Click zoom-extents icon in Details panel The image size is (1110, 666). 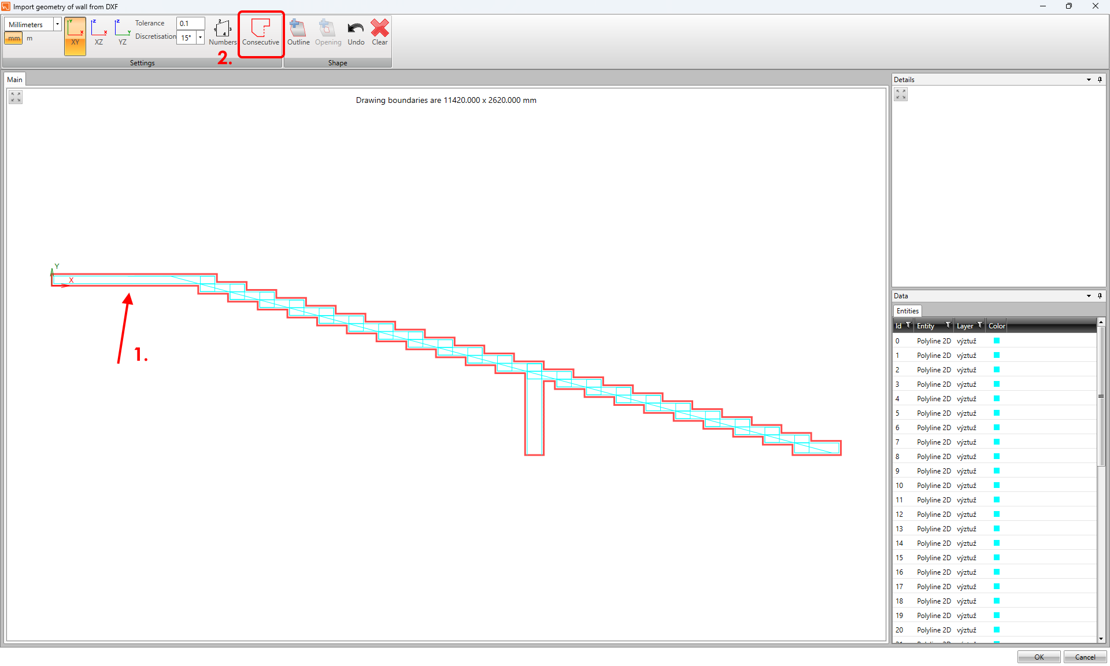coord(901,94)
